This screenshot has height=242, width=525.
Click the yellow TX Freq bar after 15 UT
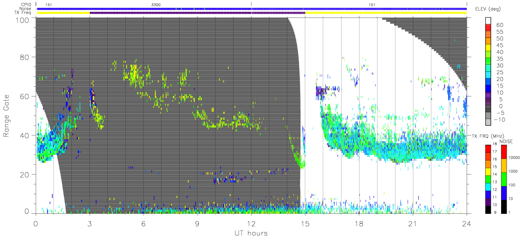[386, 13]
